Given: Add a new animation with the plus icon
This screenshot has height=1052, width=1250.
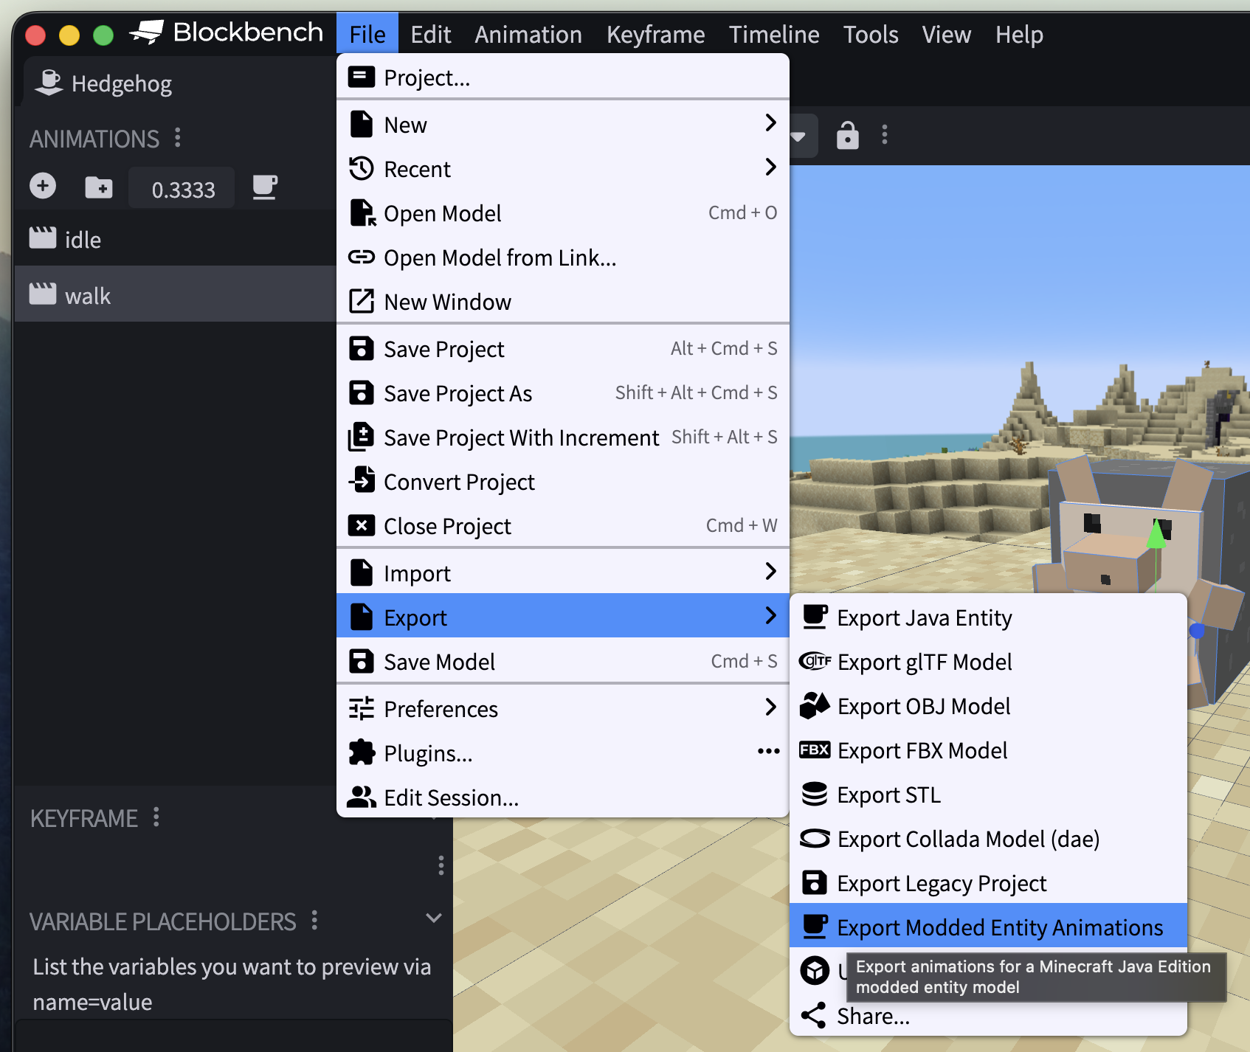Looking at the screenshot, I should [42, 187].
